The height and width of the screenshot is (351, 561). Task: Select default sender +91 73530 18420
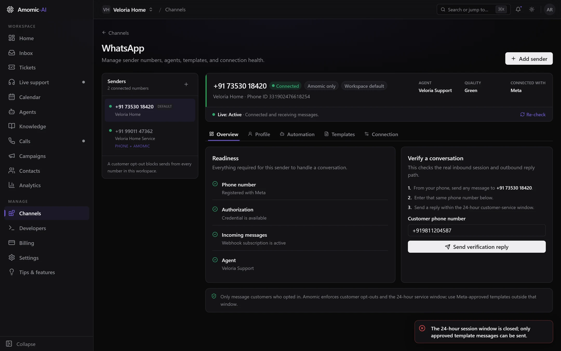tap(150, 110)
